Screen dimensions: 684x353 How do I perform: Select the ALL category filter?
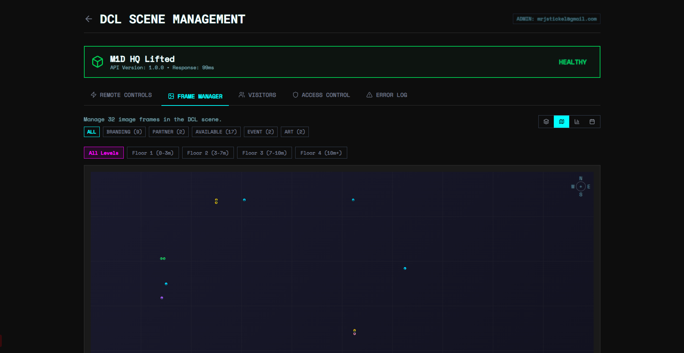point(91,132)
